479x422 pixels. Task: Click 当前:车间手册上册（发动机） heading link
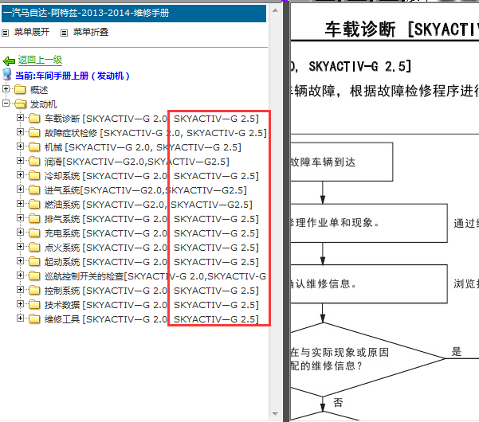coord(73,76)
